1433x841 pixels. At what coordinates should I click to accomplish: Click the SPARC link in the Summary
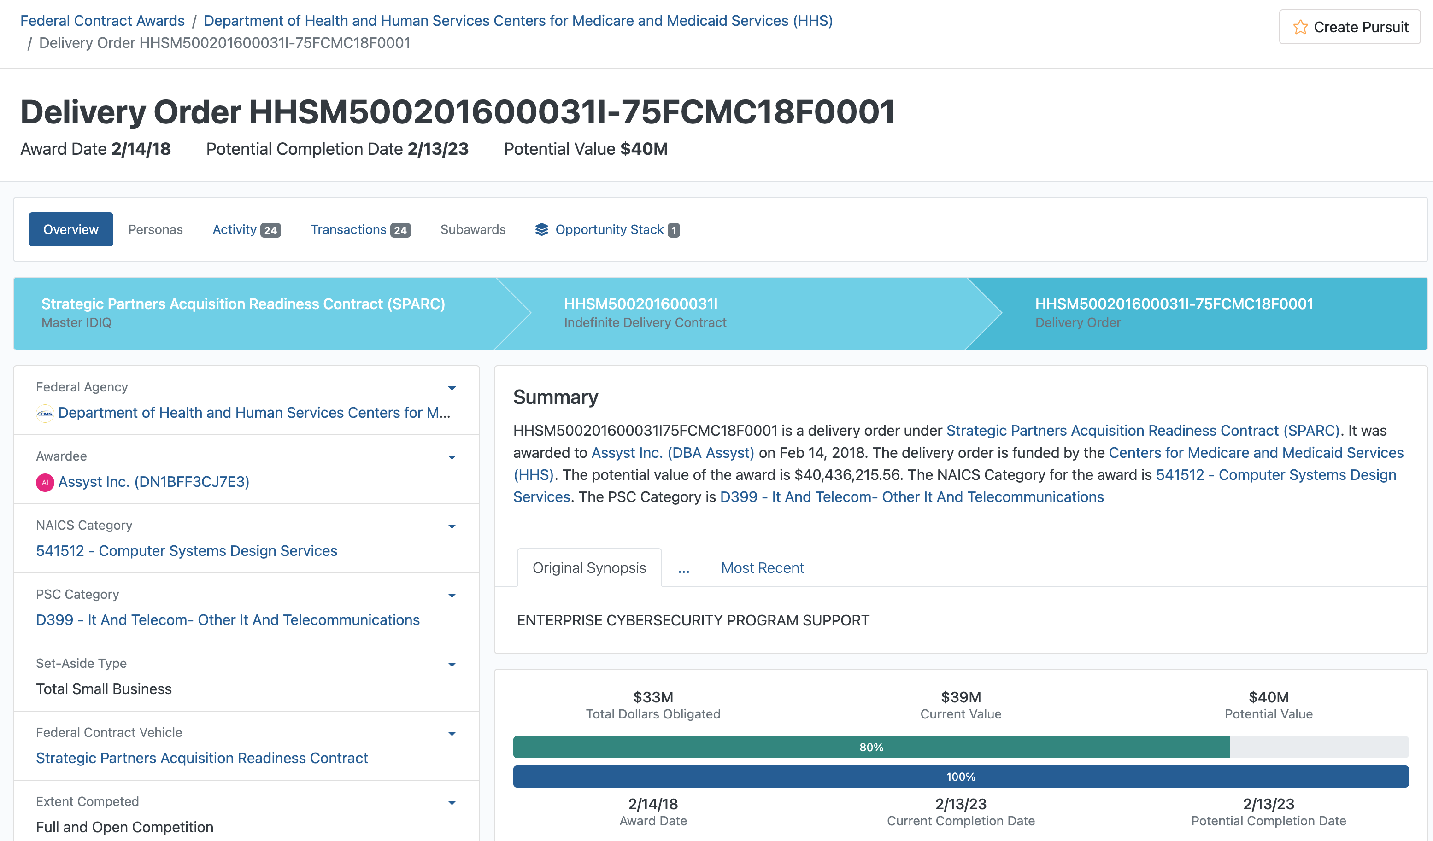click(x=1142, y=430)
